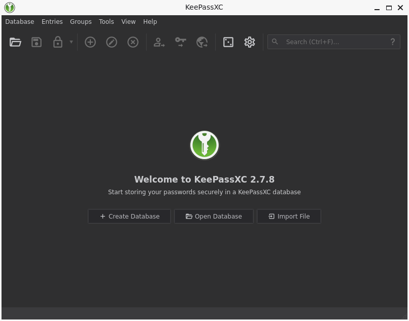Click the help question mark in the search bar

click(392, 42)
